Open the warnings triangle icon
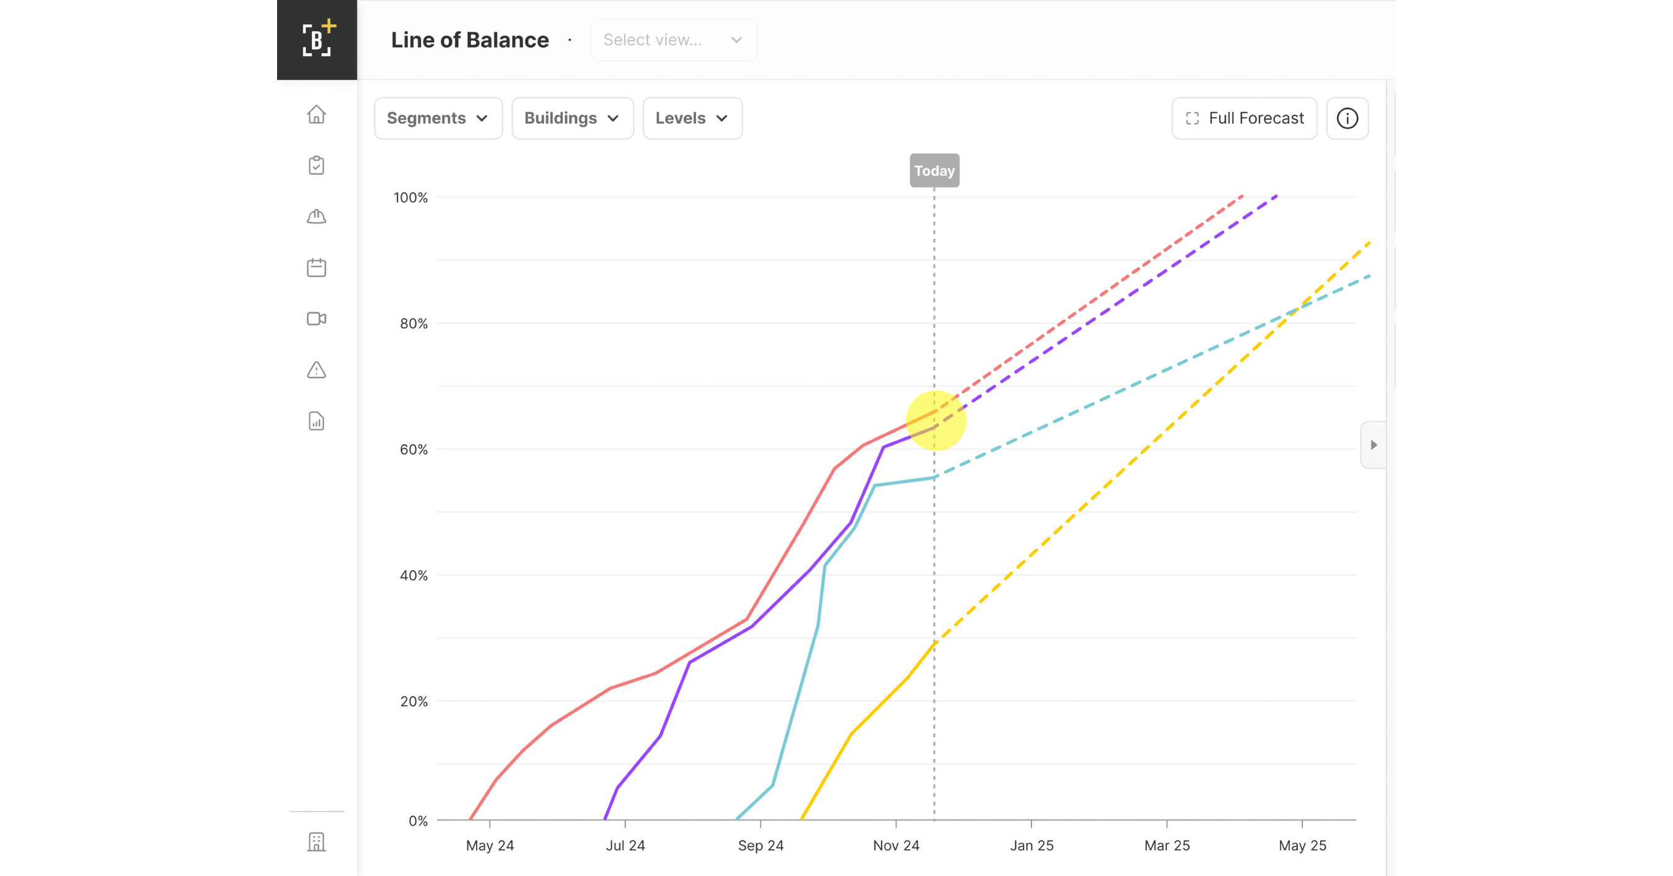The image size is (1673, 876). tap(316, 370)
